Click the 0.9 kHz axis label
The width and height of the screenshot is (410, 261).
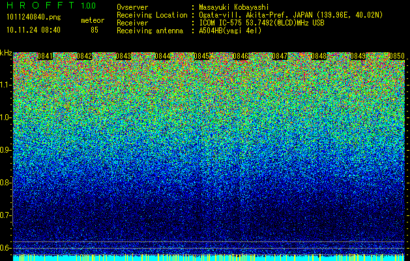click(x=6, y=150)
